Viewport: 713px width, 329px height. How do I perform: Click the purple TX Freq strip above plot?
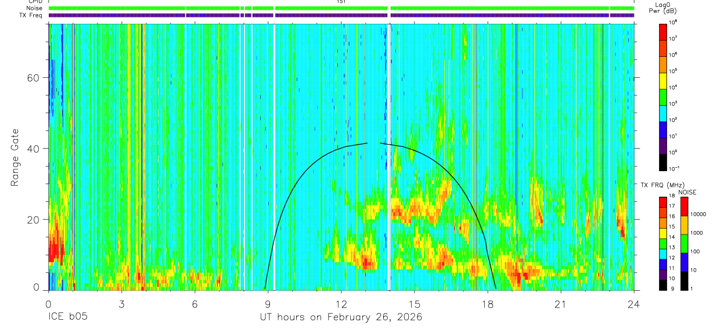pyautogui.click(x=341, y=15)
